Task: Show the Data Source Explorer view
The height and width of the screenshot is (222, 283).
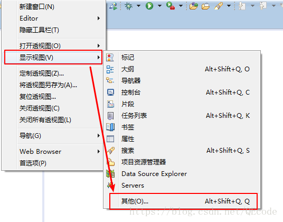Action: click(x=182, y=173)
